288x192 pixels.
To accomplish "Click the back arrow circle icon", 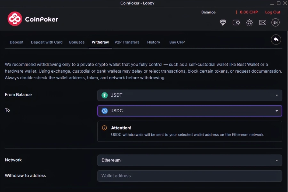I will click(x=276, y=39).
